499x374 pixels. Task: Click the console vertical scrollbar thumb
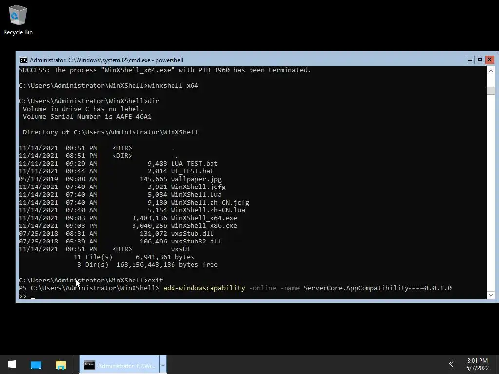click(491, 91)
